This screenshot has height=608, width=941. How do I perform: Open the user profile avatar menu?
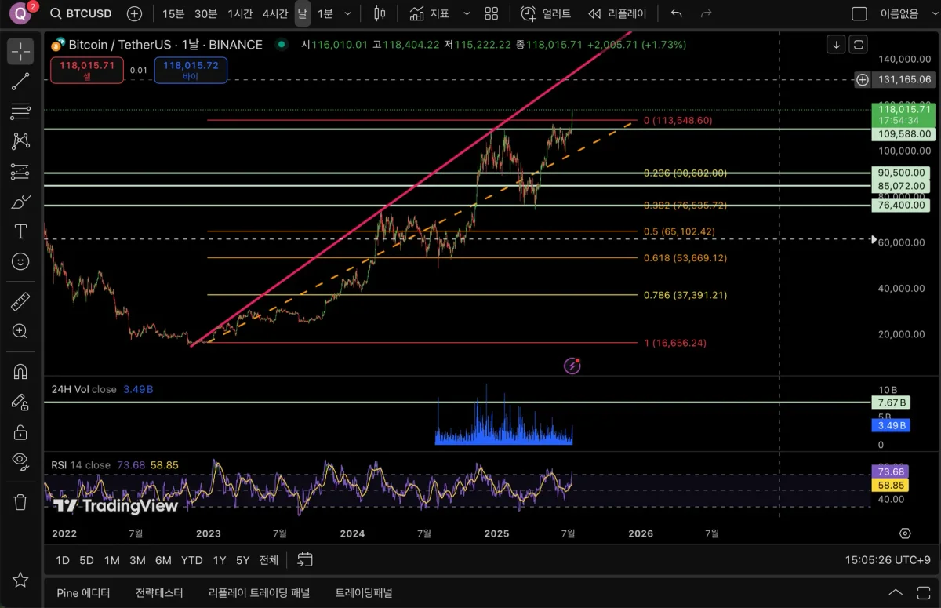[20, 13]
